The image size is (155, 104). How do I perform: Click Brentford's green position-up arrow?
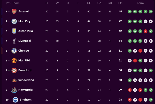click(9, 70)
